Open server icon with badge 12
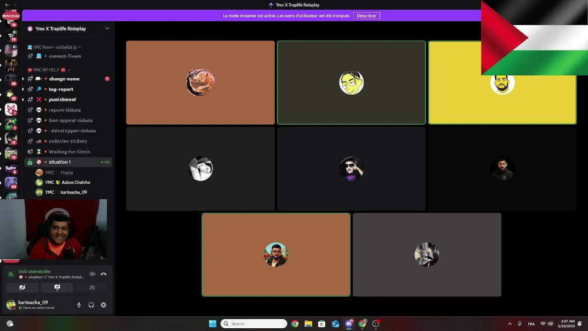Screen dimensions: 588x331 tap(11, 153)
